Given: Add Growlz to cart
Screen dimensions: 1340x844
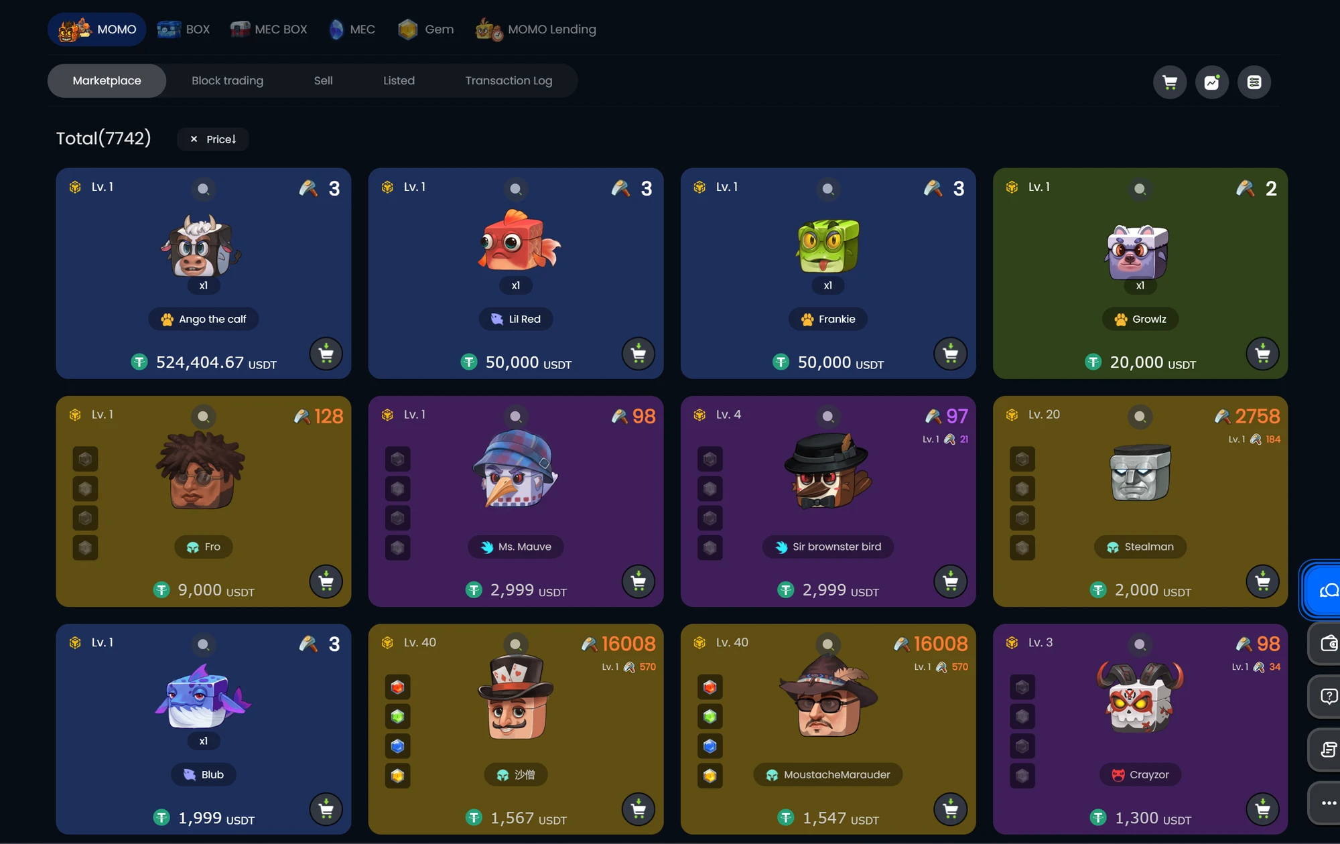Looking at the screenshot, I should pyautogui.click(x=1263, y=354).
